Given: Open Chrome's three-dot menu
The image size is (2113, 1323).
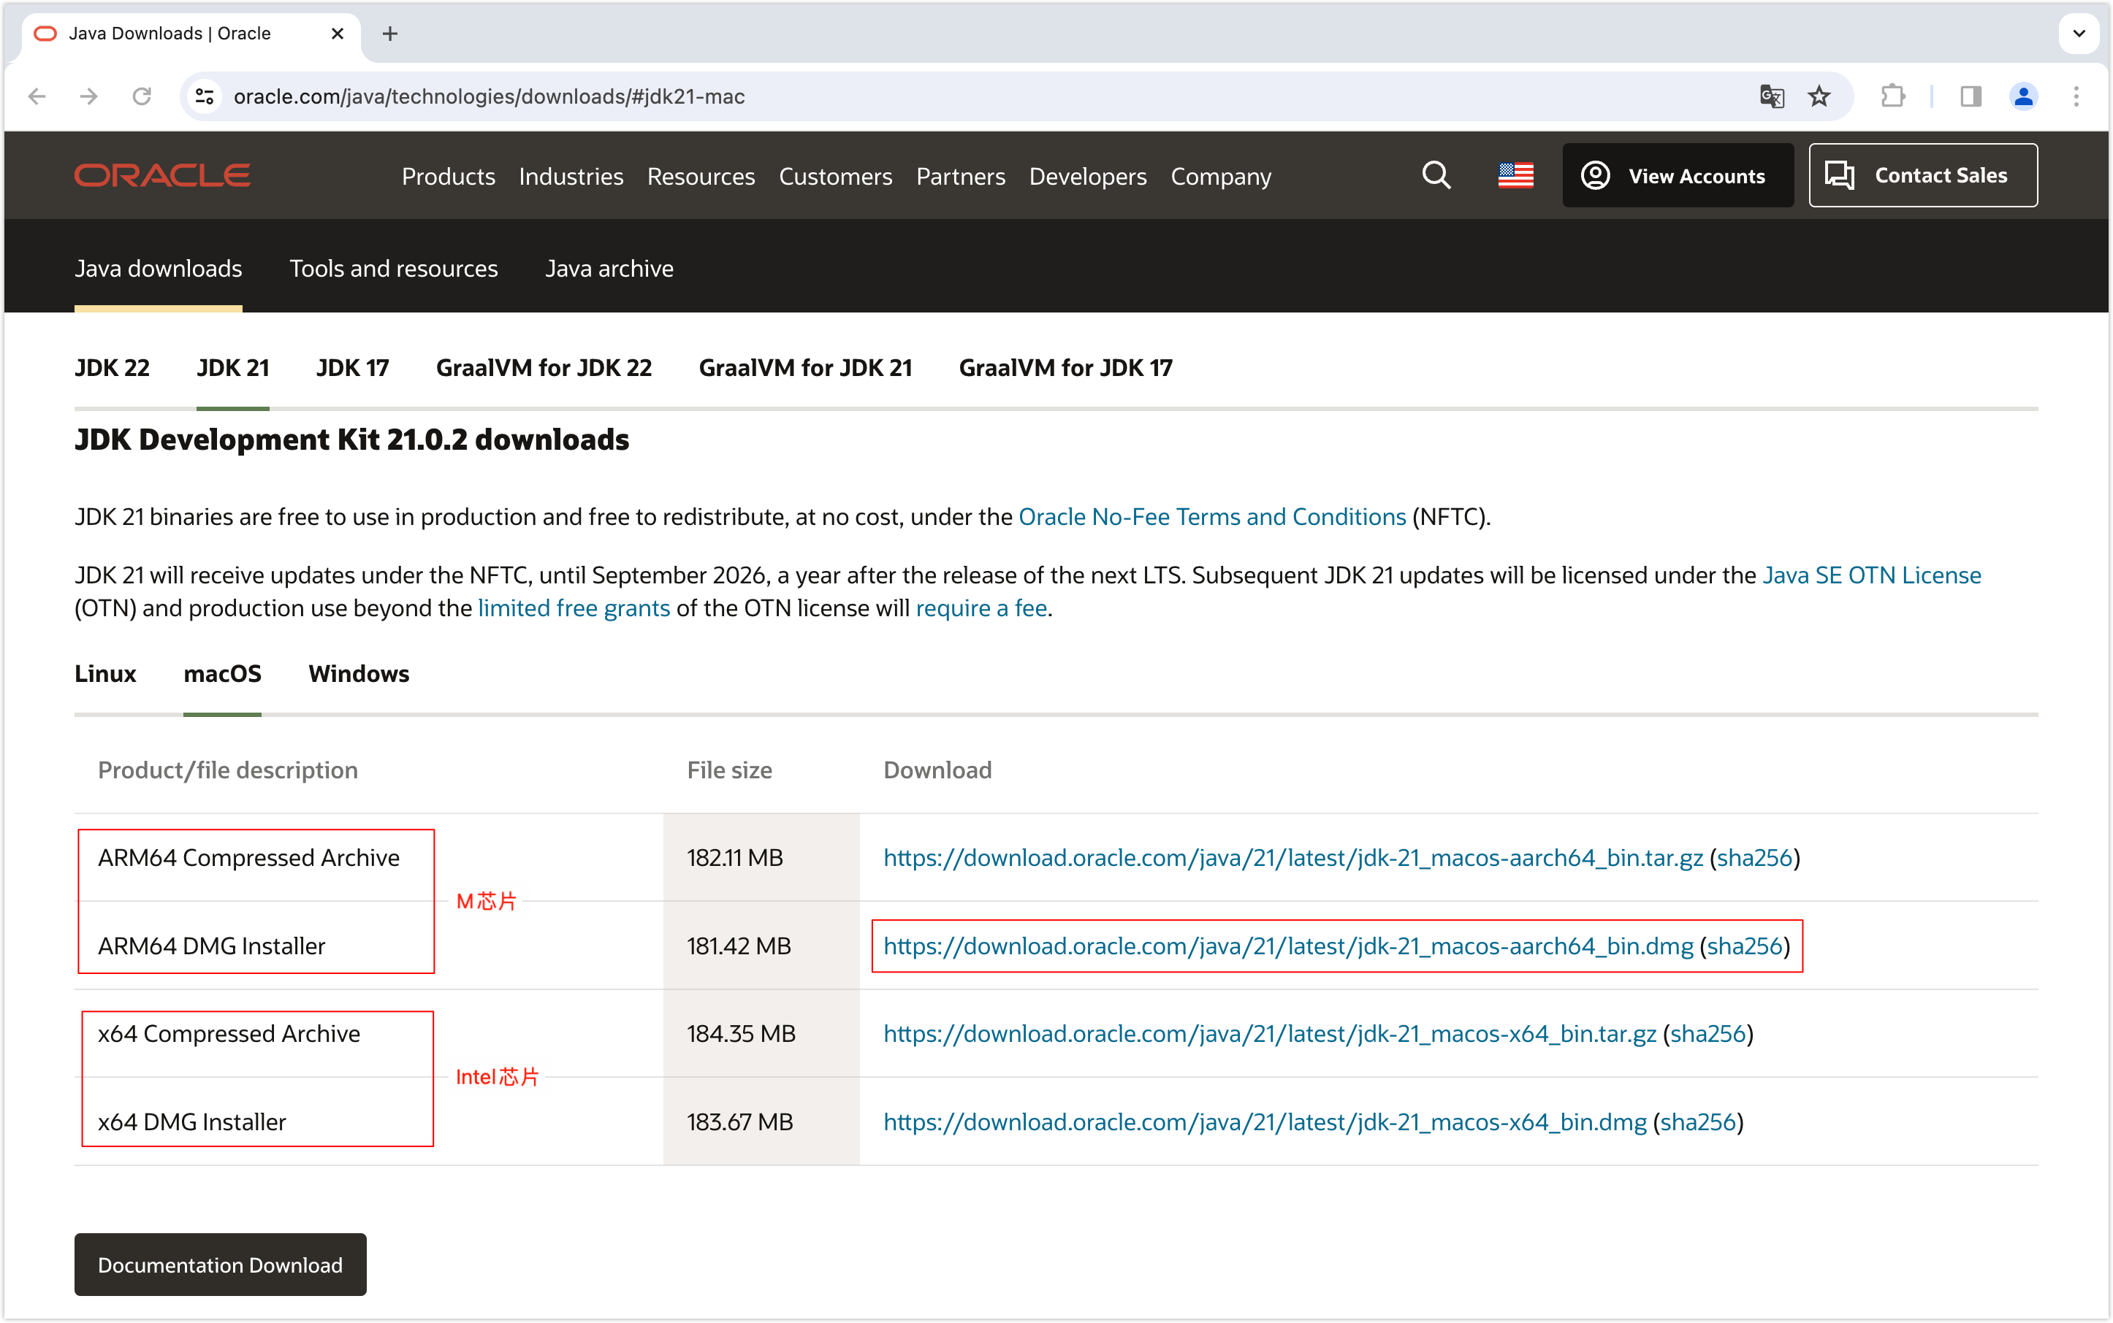Looking at the screenshot, I should (2075, 96).
